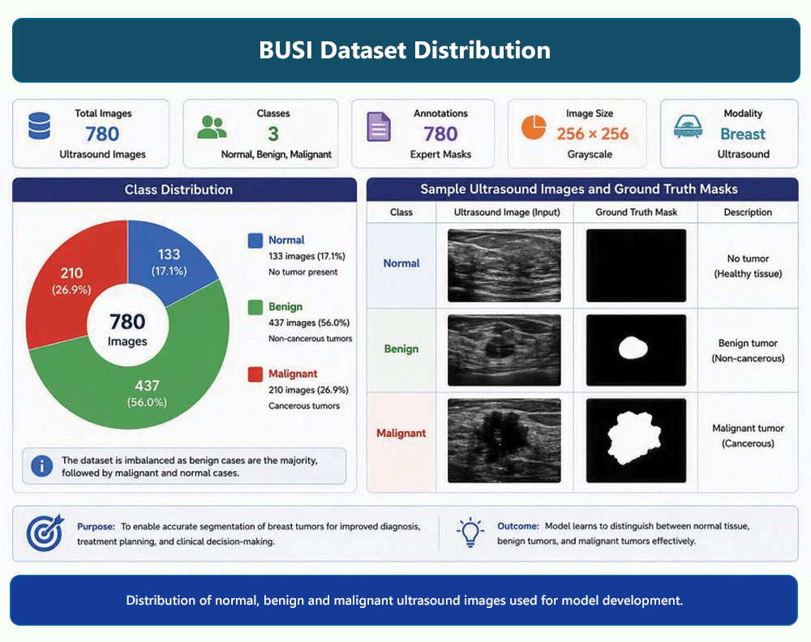The image size is (811, 642).
Task: Click the Benign legend label
Action: click(x=285, y=307)
